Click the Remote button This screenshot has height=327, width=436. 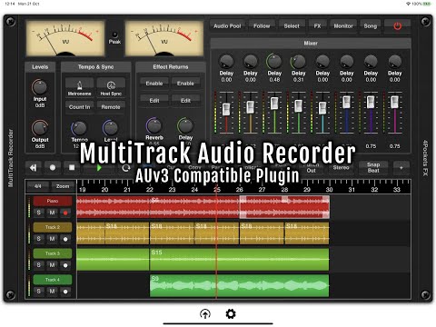(111, 107)
